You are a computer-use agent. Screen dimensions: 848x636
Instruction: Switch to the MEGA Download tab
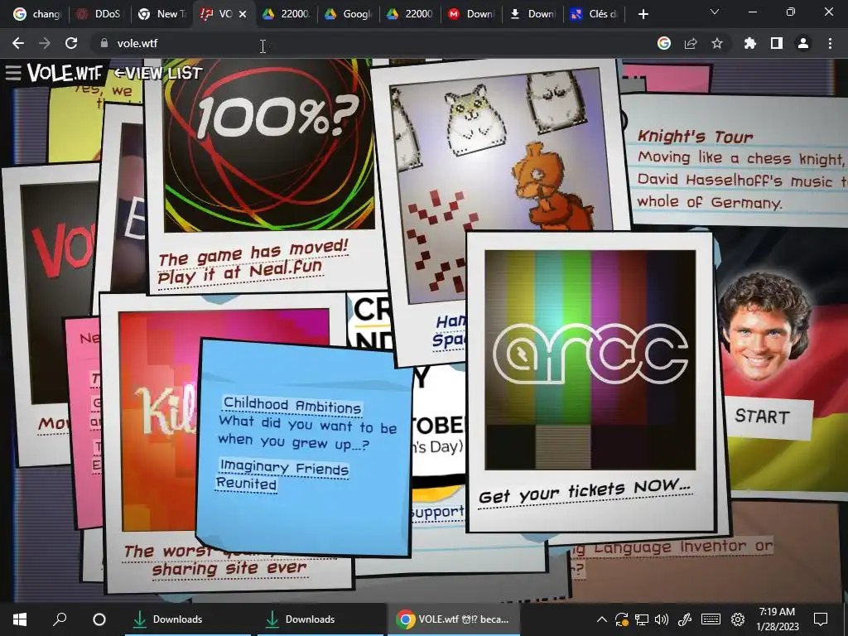coord(473,14)
